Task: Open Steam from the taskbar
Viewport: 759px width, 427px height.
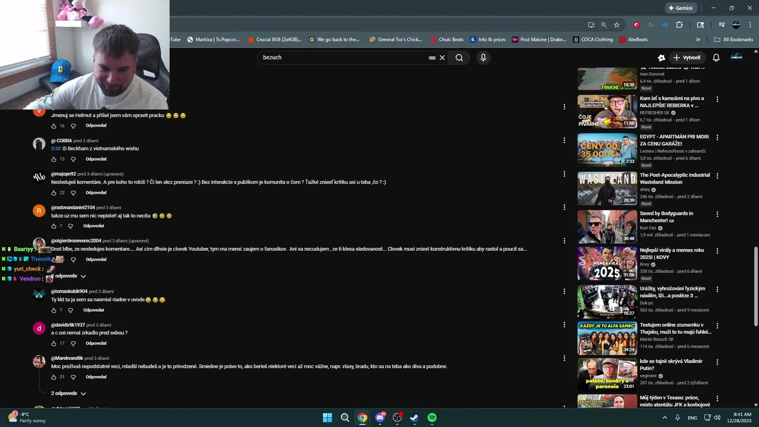Action: point(414,418)
